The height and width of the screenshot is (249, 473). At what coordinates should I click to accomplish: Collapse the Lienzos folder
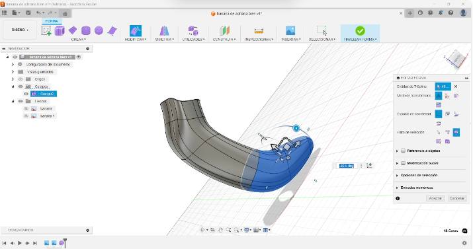(x=13, y=101)
